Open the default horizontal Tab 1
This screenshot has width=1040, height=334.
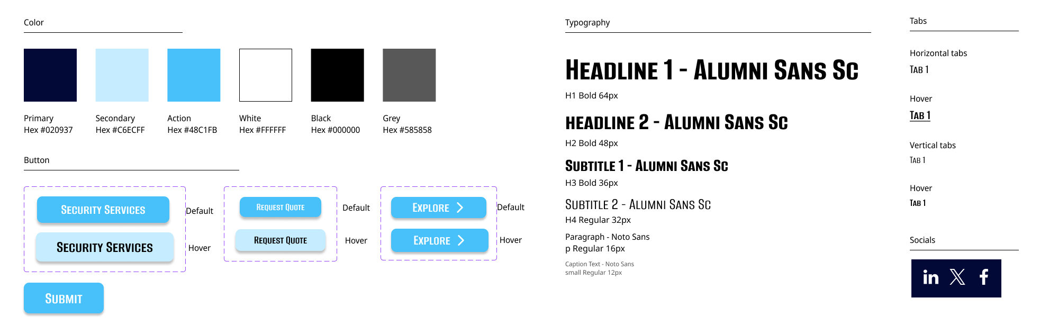[919, 70]
